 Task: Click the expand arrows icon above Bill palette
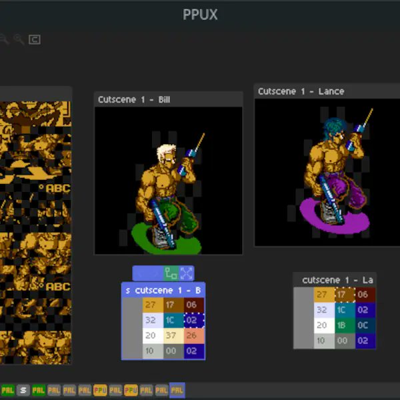click(x=187, y=273)
